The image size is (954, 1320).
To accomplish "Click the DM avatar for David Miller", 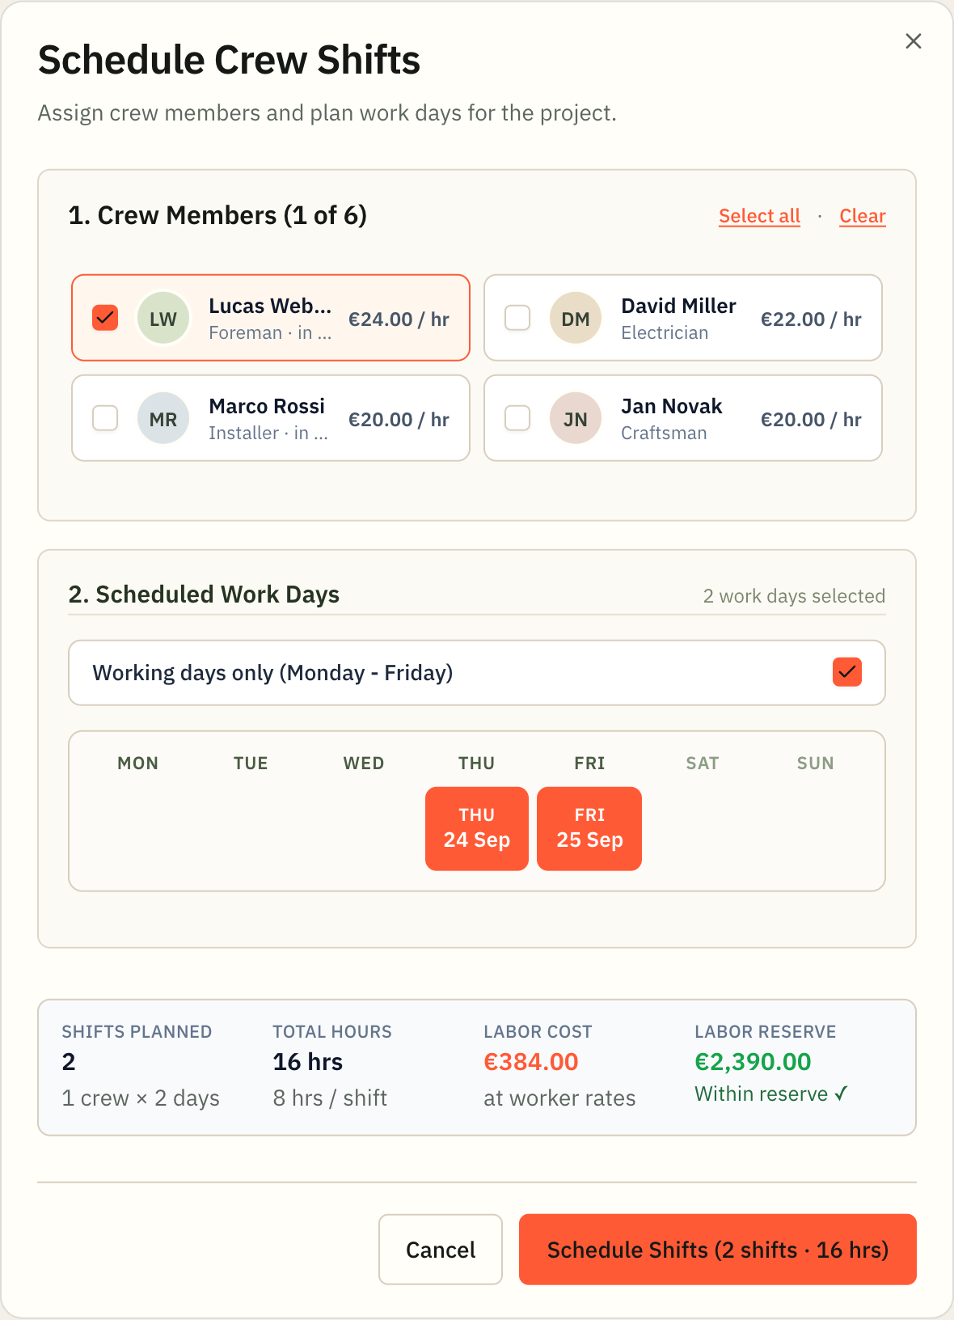I will point(576,318).
